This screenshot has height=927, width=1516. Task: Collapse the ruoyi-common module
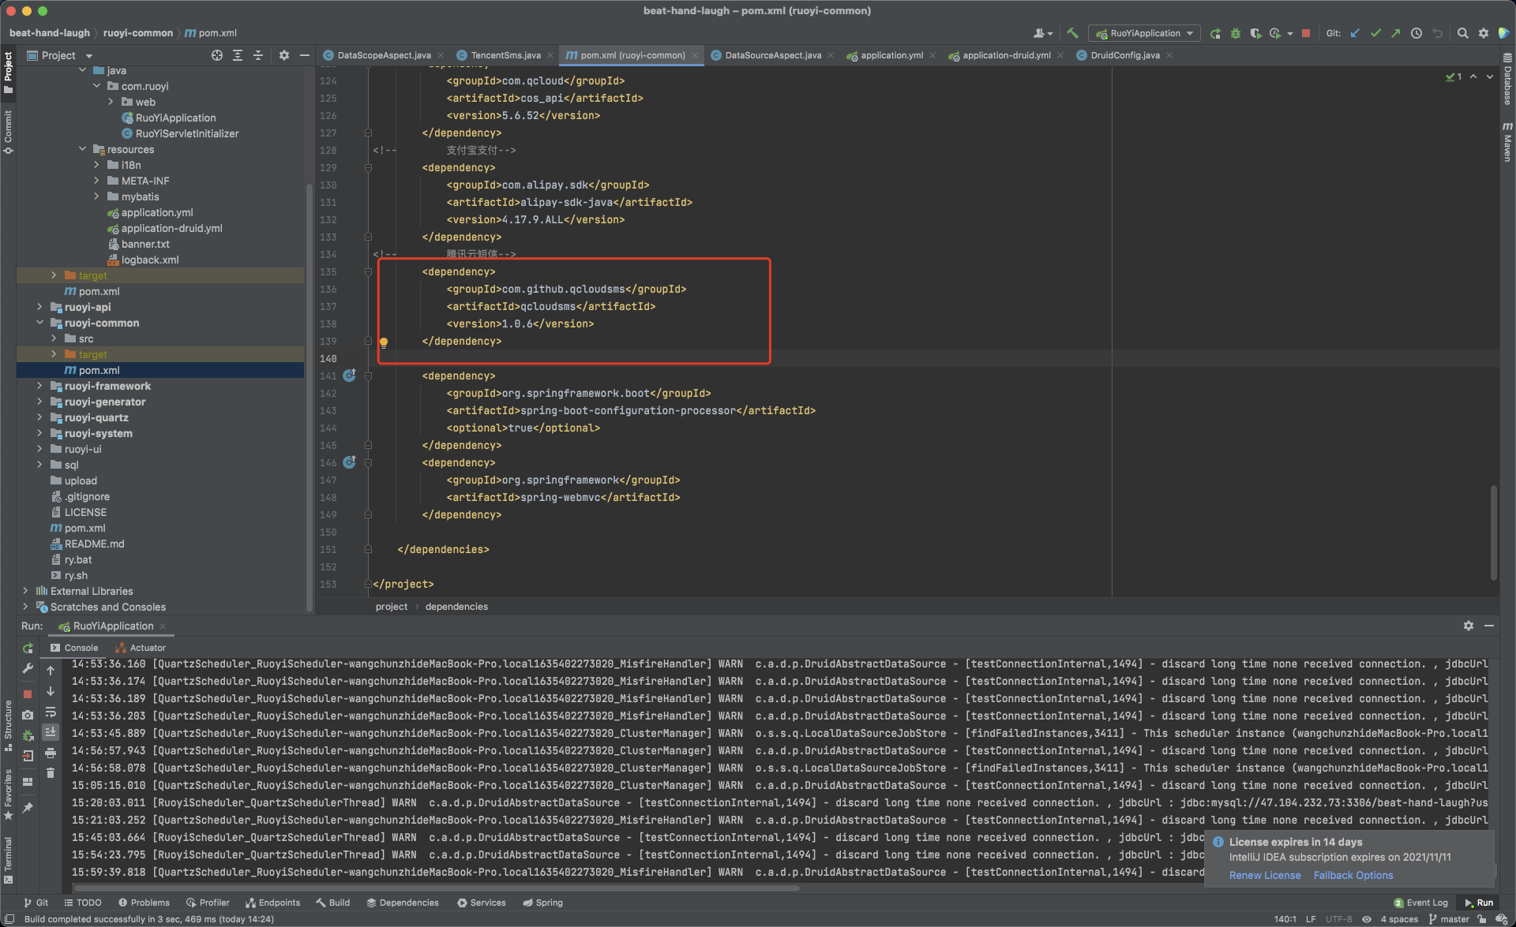pyautogui.click(x=39, y=323)
